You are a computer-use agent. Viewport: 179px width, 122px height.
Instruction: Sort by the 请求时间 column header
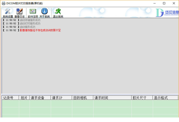tap(112, 98)
